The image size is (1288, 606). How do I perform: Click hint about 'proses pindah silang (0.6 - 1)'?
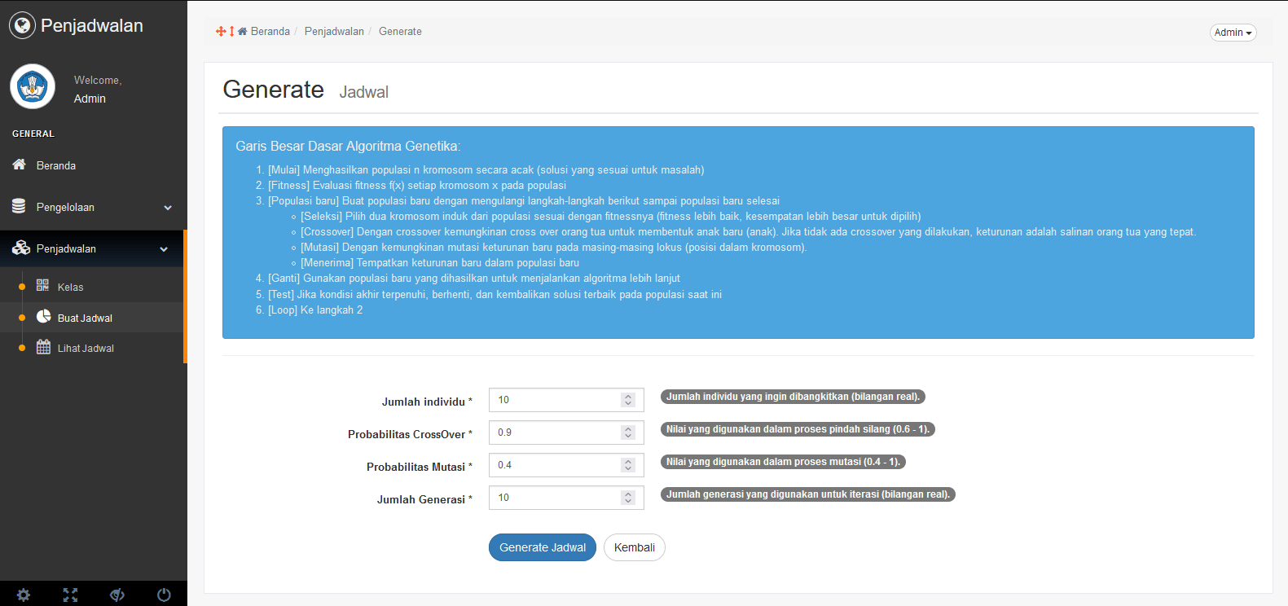pyautogui.click(x=798, y=429)
